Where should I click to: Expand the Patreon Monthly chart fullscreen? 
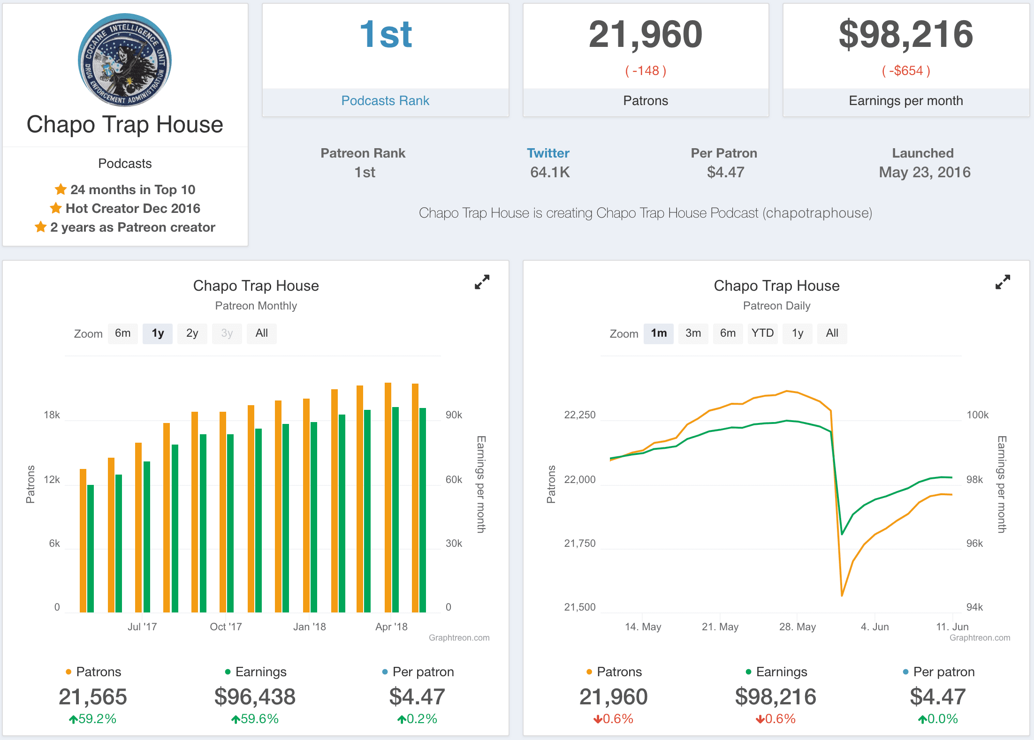pyautogui.click(x=482, y=282)
